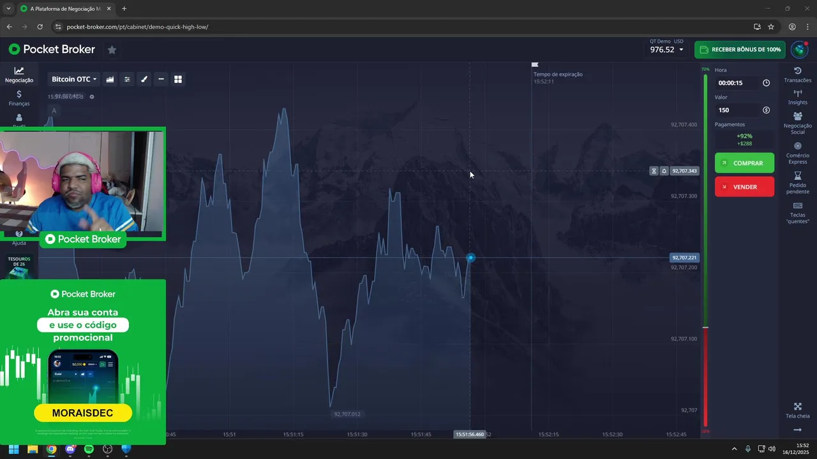Image resolution: width=817 pixels, height=459 pixels.
Task: Click the Valor amount field 150
Action: [744, 110]
